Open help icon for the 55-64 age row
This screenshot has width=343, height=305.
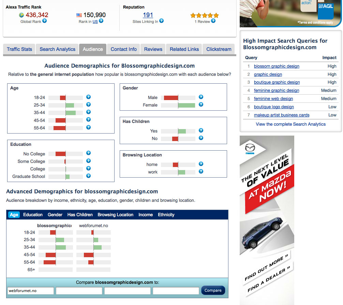88,127
